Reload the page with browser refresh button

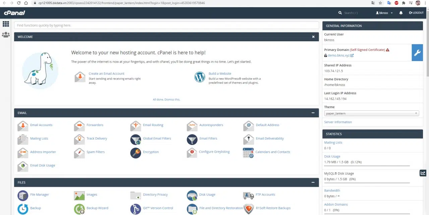point(19,3)
